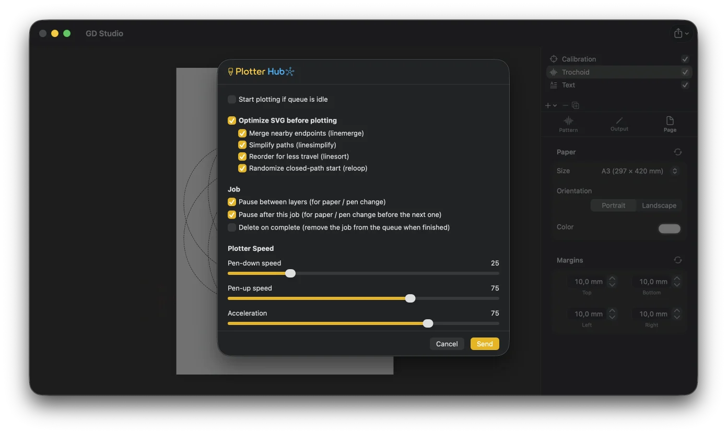Click the Pen-up speed slider handle

tap(411, 298)
